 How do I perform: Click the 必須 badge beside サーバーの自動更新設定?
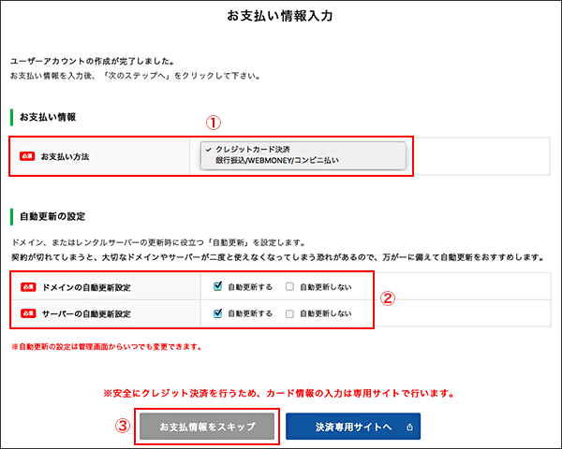[x=26, y=313]
